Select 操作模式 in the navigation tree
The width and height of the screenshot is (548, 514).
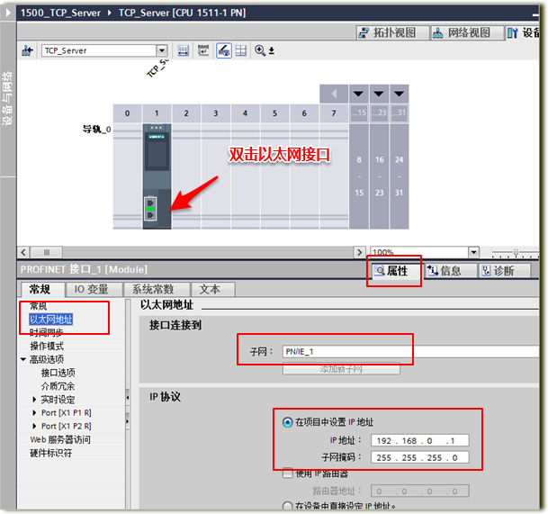[47, 347]
